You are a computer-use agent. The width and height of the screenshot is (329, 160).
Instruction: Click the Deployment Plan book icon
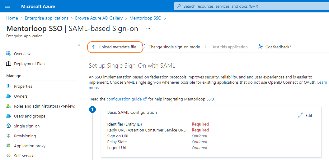pyautogui.click(x=8, y=64)
